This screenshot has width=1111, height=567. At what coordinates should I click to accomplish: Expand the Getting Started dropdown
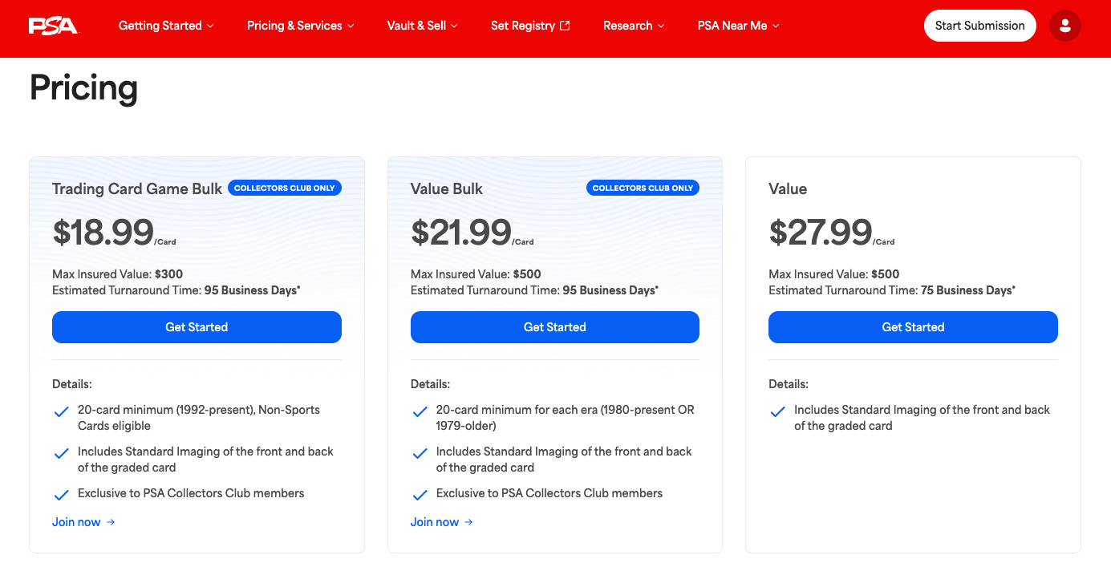click(166, 26)
